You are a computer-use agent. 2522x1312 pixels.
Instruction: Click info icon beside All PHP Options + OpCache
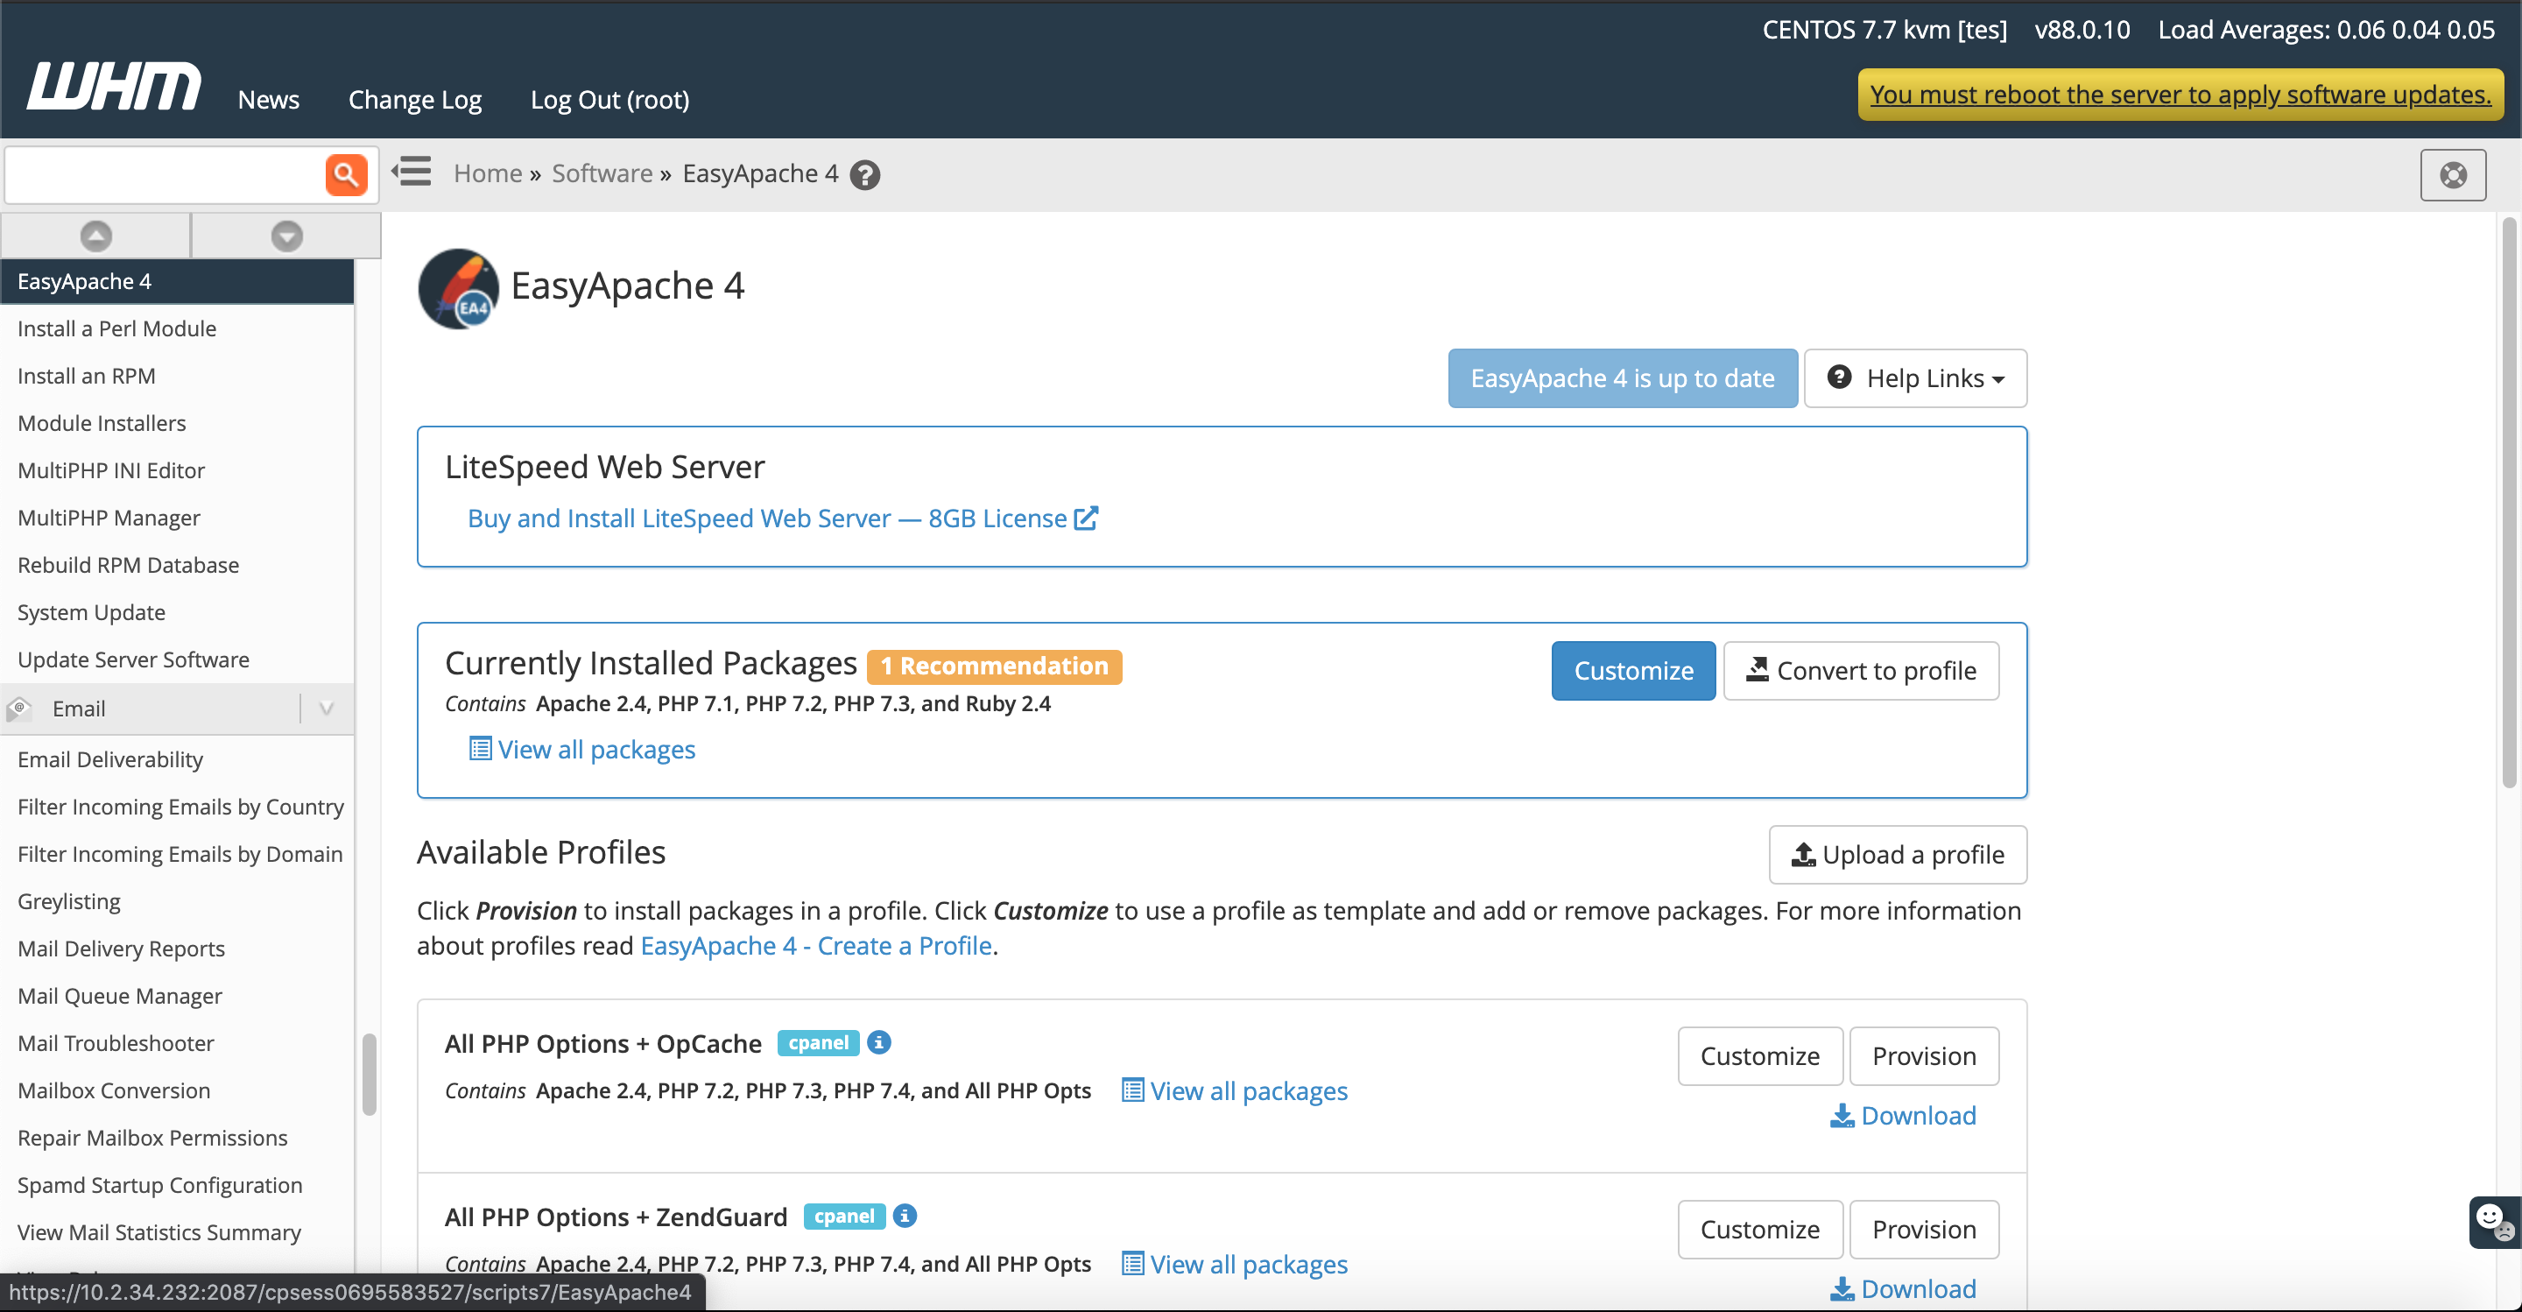click(x=879, y=1043)
